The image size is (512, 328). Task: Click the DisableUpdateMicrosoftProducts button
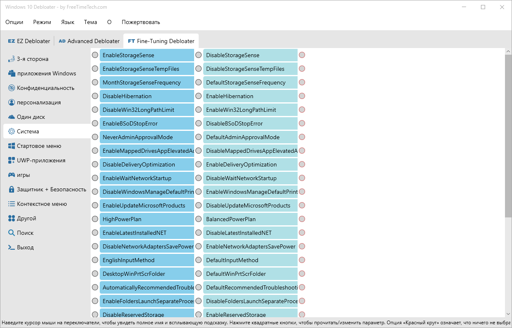point(250,205)
